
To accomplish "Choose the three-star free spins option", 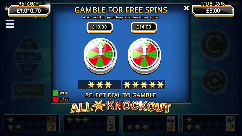I will (x=100, y=85).
